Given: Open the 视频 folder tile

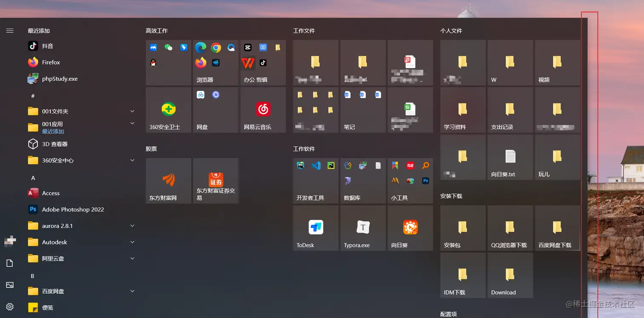Looking at the screenshot, I should click(558, 63).
